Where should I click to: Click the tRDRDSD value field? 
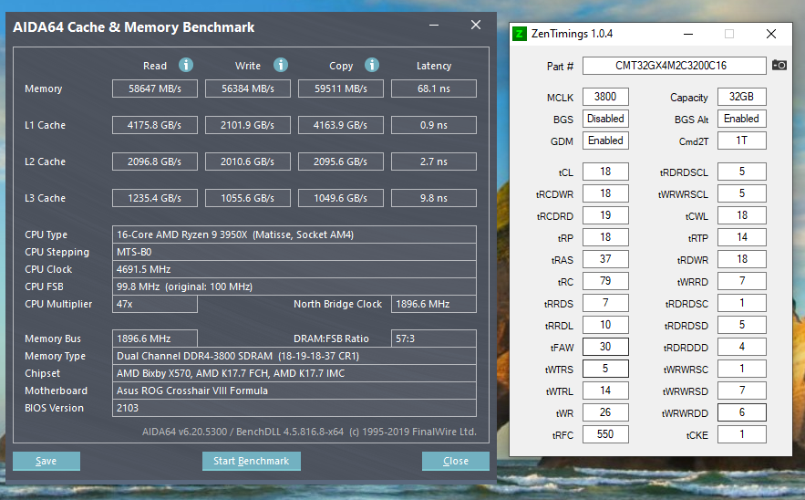pyautogui.click(x=741, y=325)
